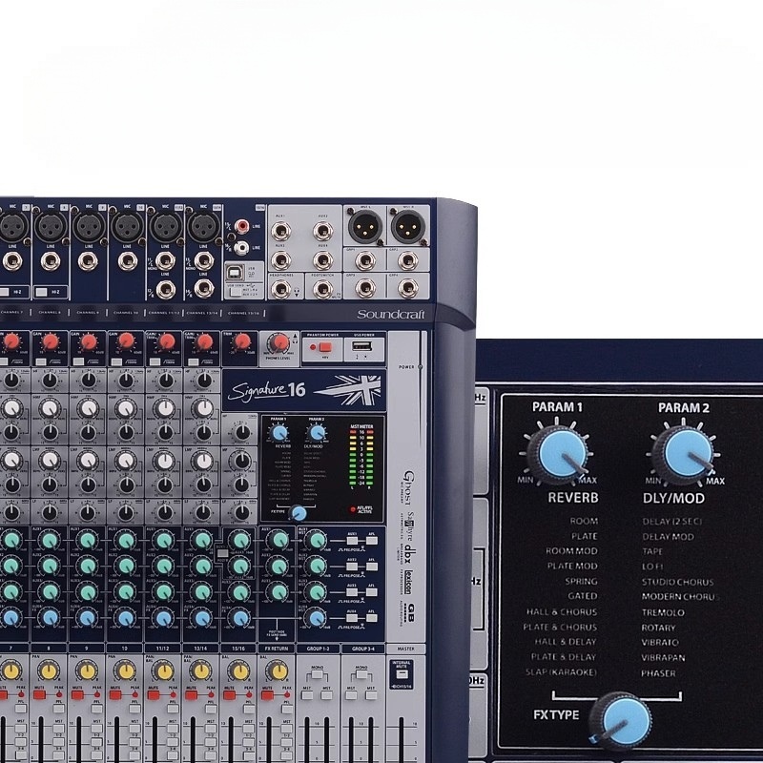763x763 pixels.
Task: Select PLATE in the enlarged reverb list
Action: (x=584, y=536)
